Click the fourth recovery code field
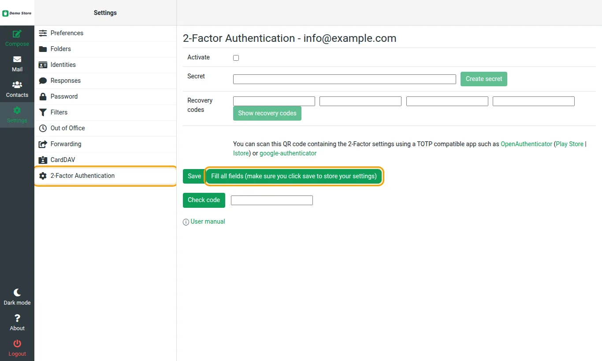602x361 pixels. (534, 101)
